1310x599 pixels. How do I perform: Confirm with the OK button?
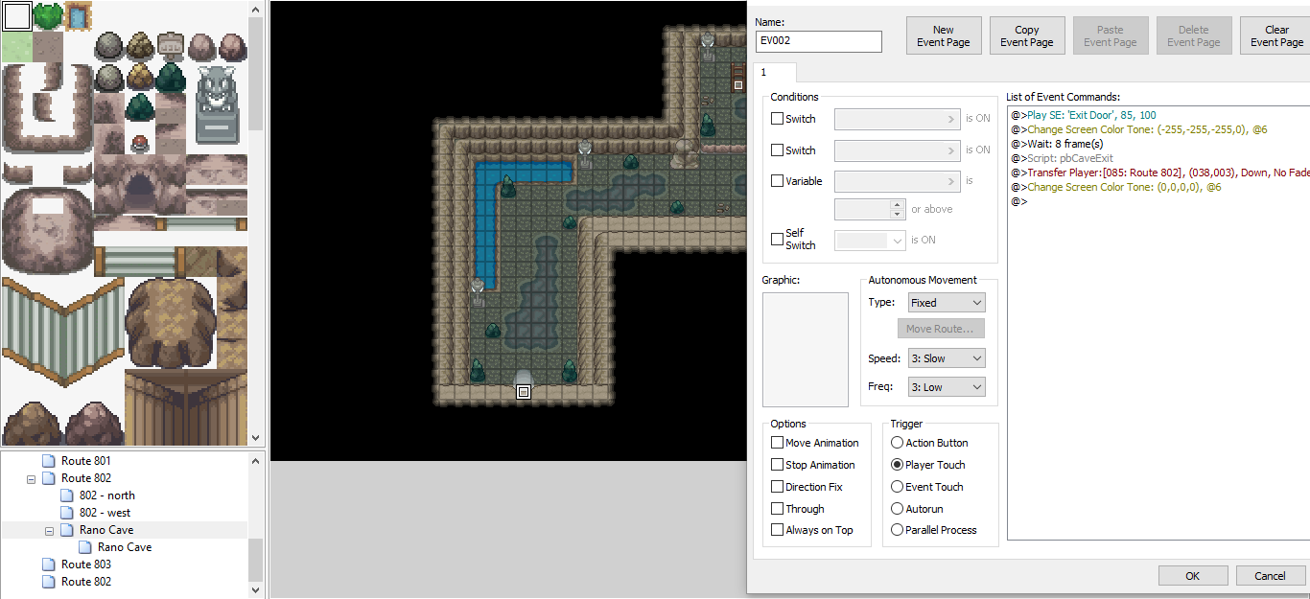coord(1192,576)
